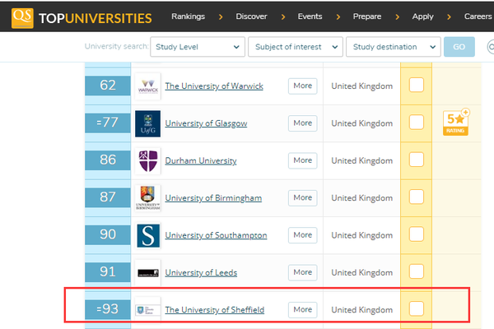This screenshot has width=494, height=329.
Task: Click rank number 90 cell
Action: (x=108, y=234)
